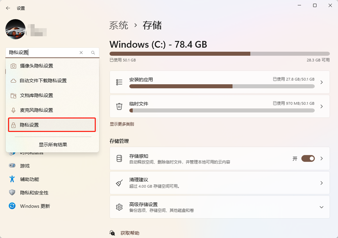Click 显示所有结果 to show all results
The image size is (338, 238).
pyautogui.click(x=53, y=144)
